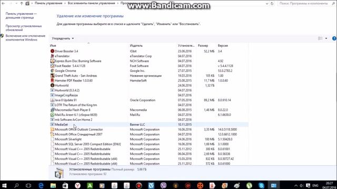The width and height of the screenshot is (337, 189).
Task: Sort by Установлено date column
Action: click(186, 46)
